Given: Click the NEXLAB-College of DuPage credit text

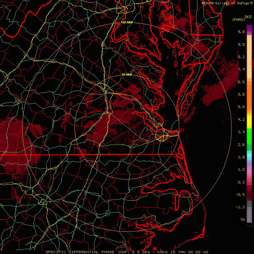Looking at the screenshot, I should click(x=225, y=3).
